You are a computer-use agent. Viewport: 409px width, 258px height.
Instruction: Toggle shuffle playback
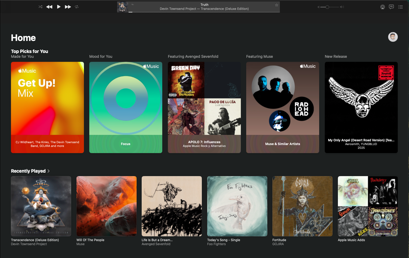click(40, 7)
